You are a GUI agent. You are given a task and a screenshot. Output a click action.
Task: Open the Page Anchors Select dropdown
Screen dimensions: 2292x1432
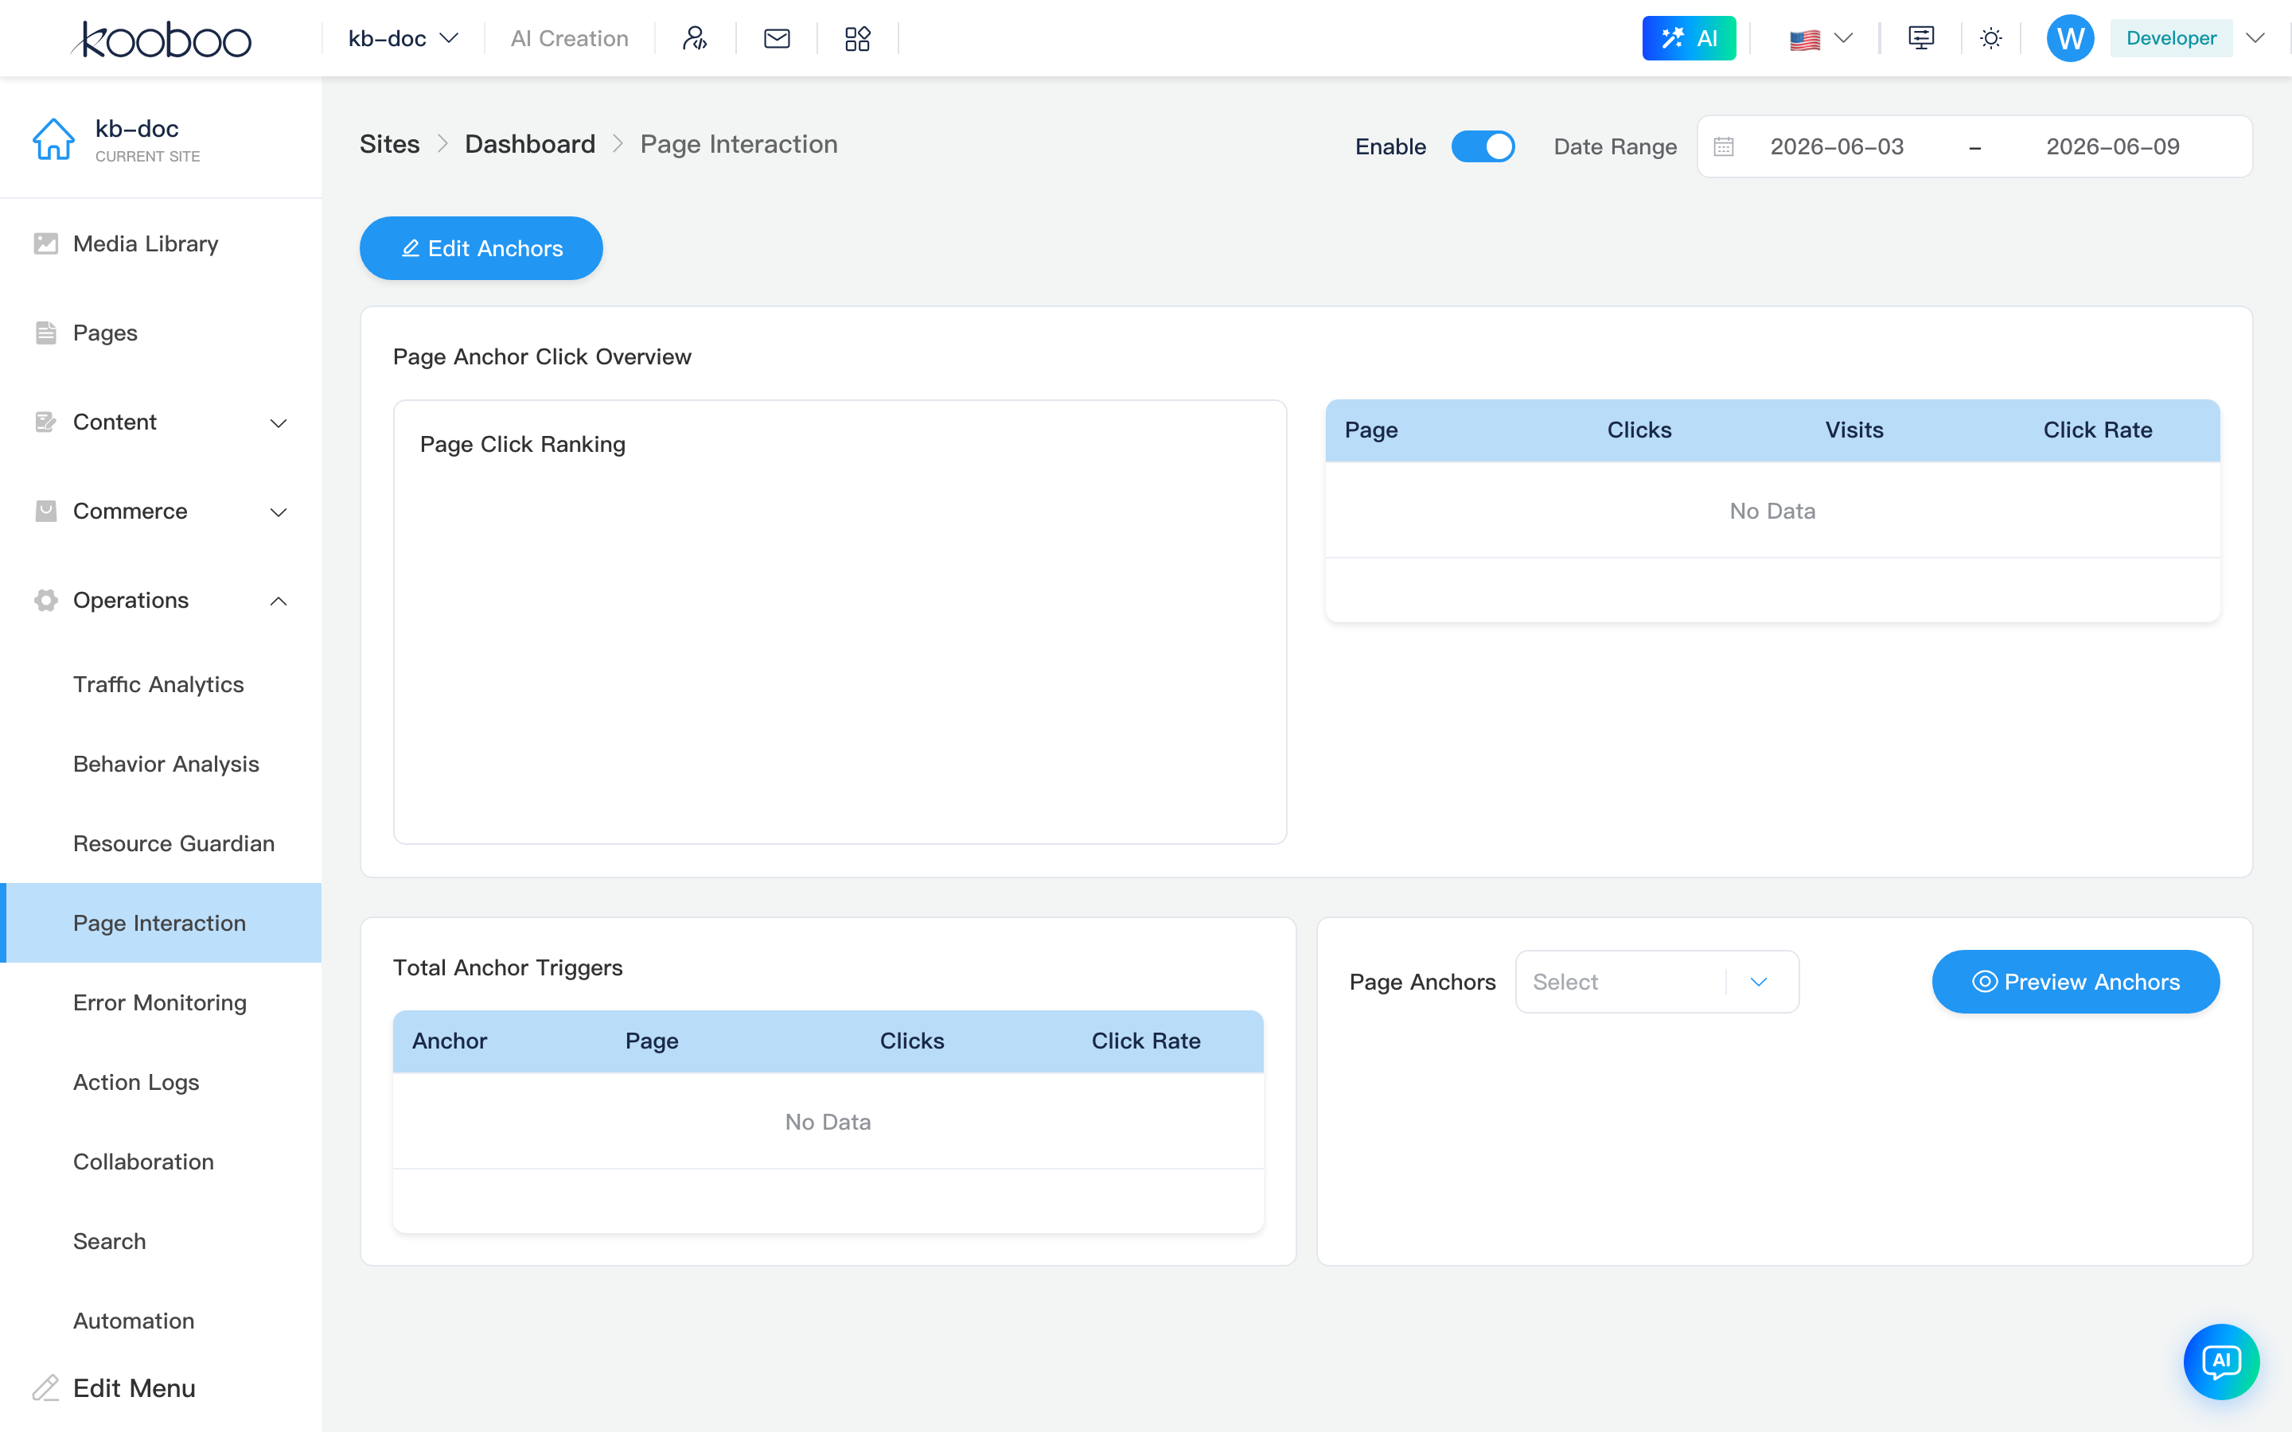(1656, 981)
